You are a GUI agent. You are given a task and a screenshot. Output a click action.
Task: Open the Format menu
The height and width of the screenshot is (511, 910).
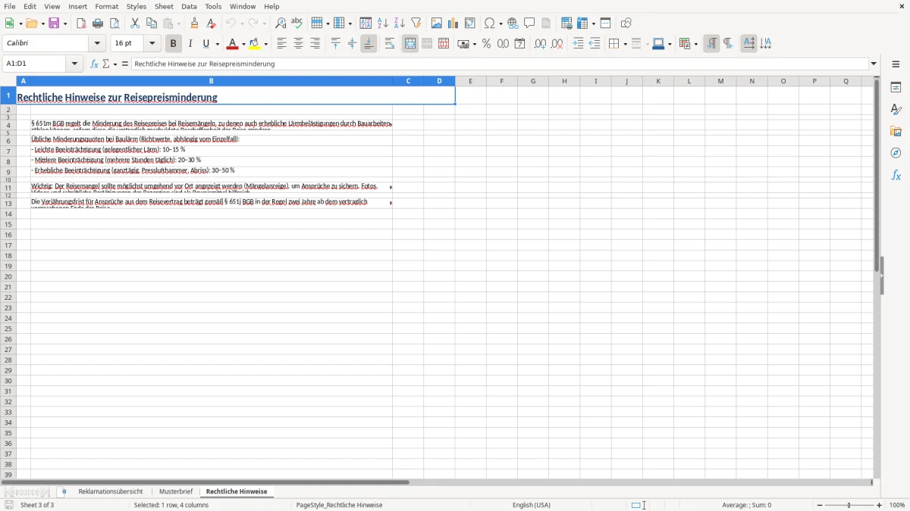(106, 6)
